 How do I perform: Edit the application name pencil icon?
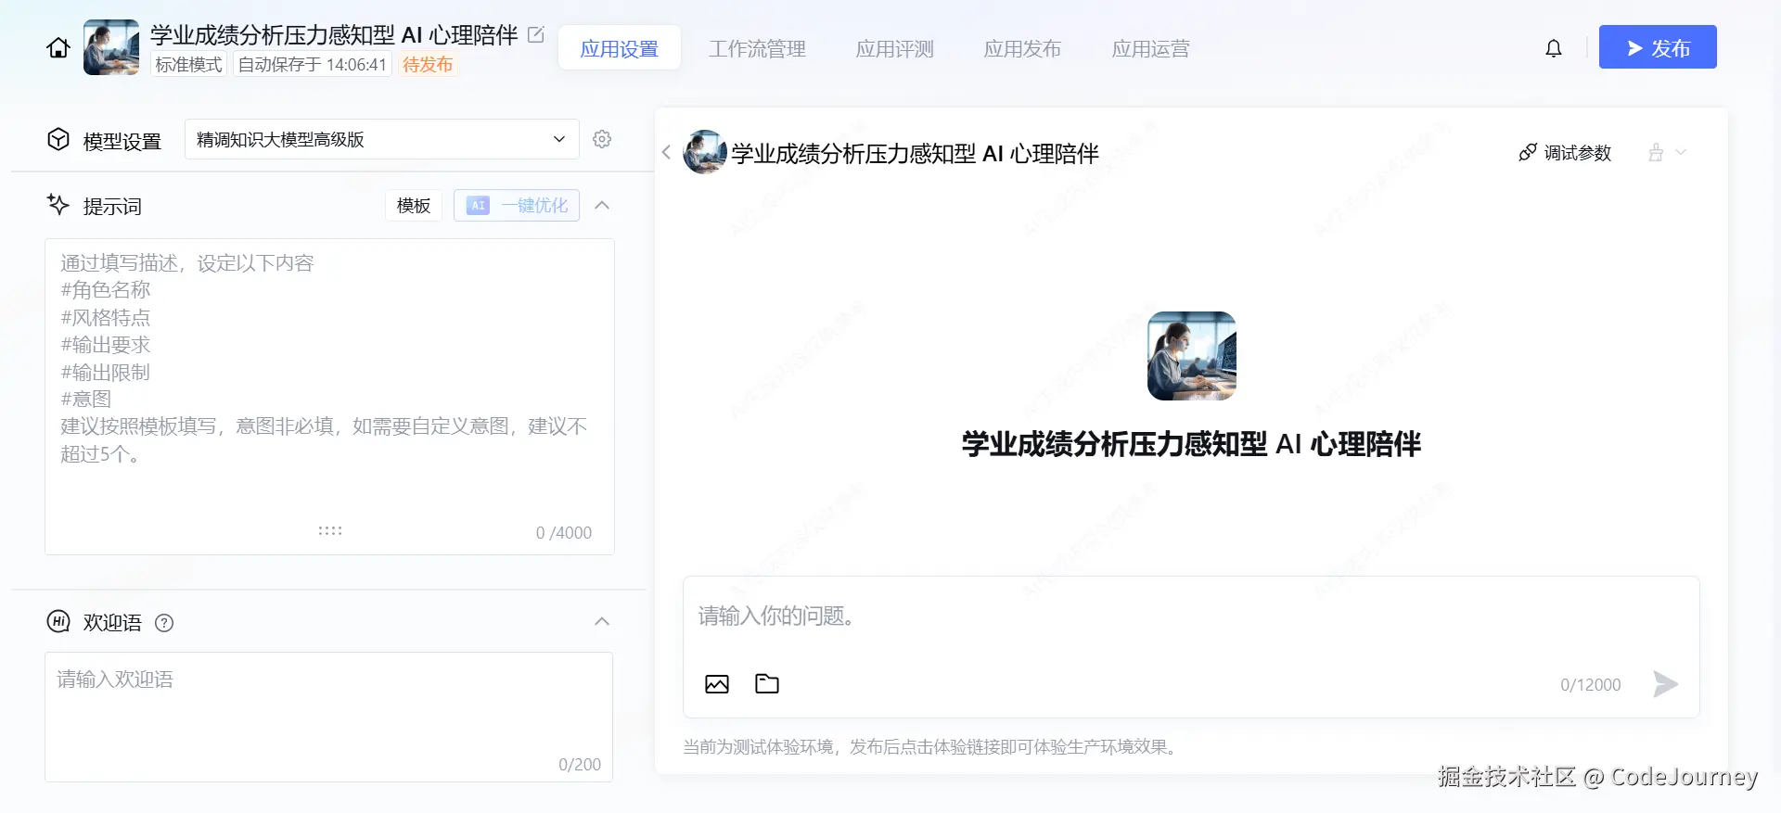click(x=536, y=35)
